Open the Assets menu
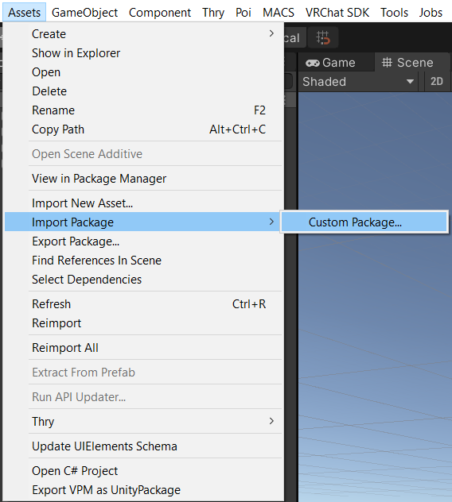 tap(25, 13)
